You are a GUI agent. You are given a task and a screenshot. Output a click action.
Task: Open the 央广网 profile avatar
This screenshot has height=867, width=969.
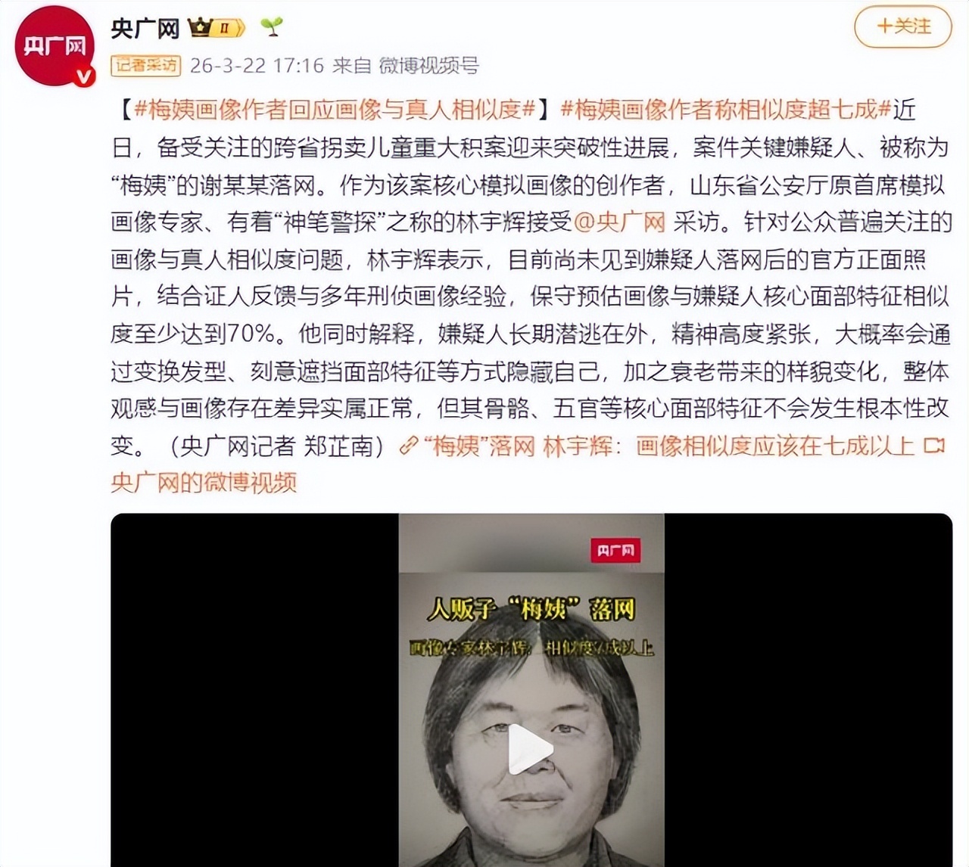click(x=55, y=47)
